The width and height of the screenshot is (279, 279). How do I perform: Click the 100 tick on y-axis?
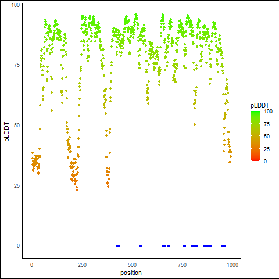[x=16, y=5]
